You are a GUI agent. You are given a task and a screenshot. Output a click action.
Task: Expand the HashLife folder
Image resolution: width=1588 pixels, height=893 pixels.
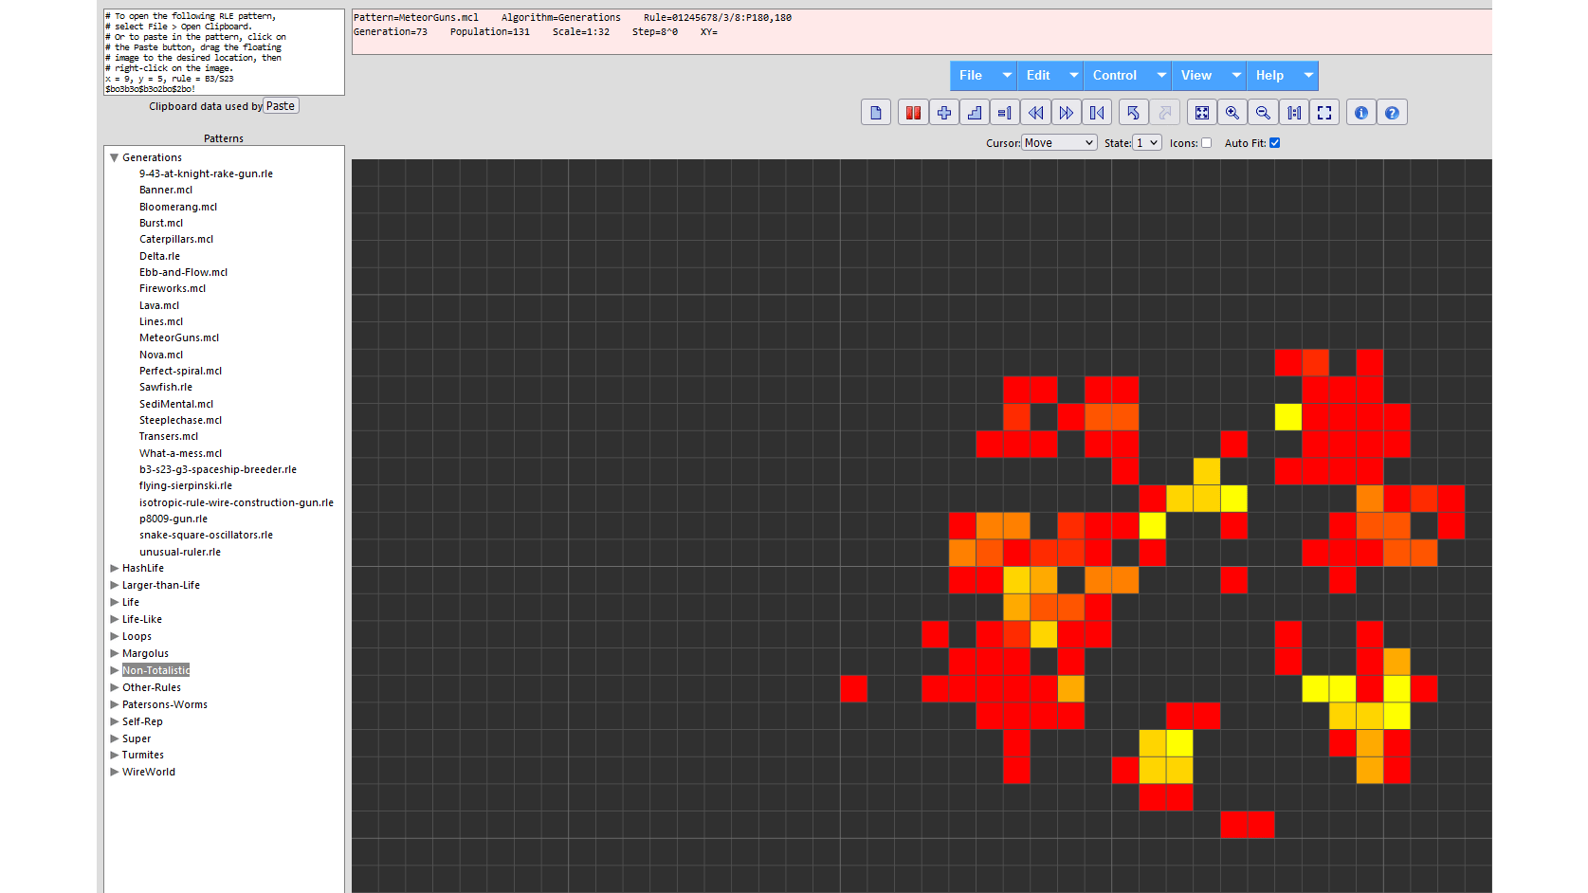click(x=114, y=569)
